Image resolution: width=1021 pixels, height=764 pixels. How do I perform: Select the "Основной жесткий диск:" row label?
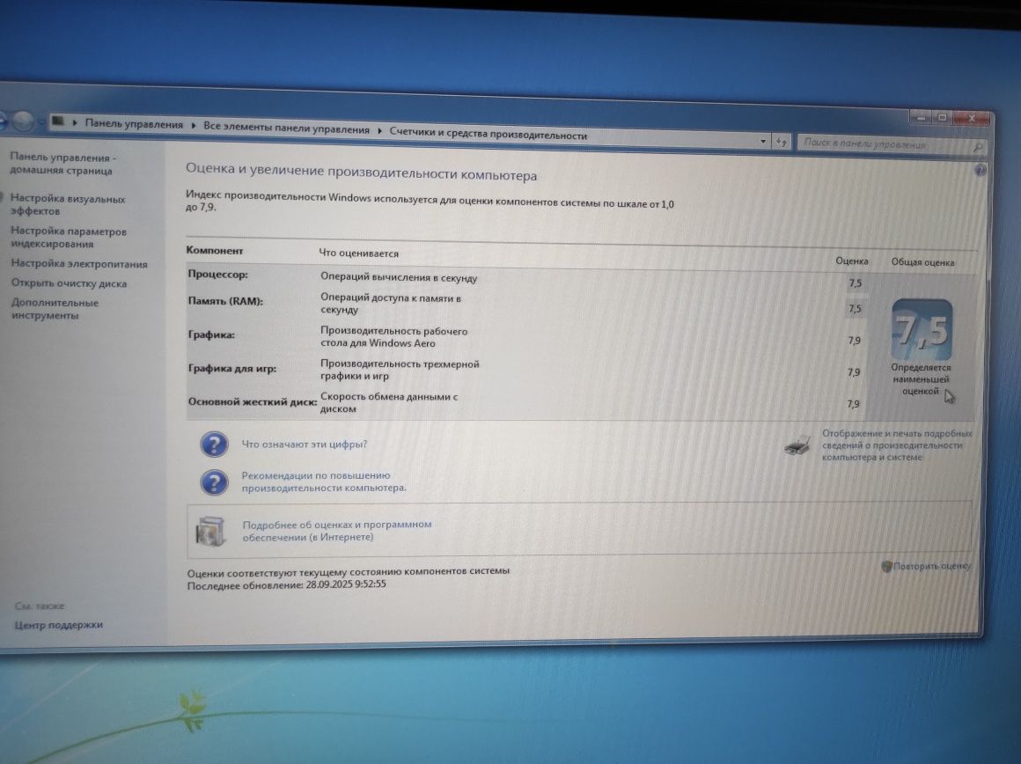pos(253,401)
